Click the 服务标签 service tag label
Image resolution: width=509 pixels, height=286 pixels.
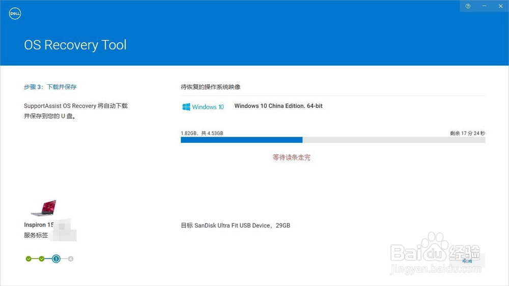tap(36, 235)
